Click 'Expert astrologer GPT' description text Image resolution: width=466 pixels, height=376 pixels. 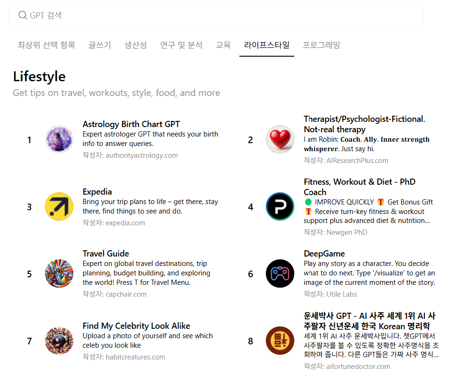pos(150,139)
